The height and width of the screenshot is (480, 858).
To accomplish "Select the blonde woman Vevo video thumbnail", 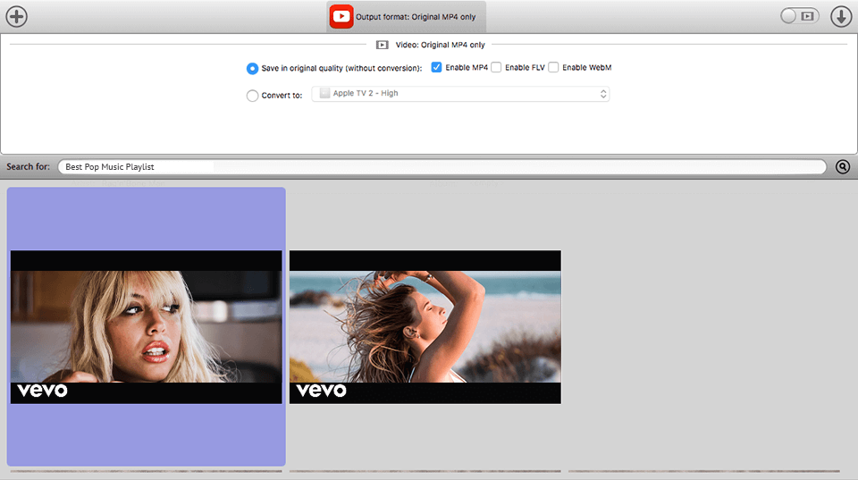I will [x=146, y=327].
